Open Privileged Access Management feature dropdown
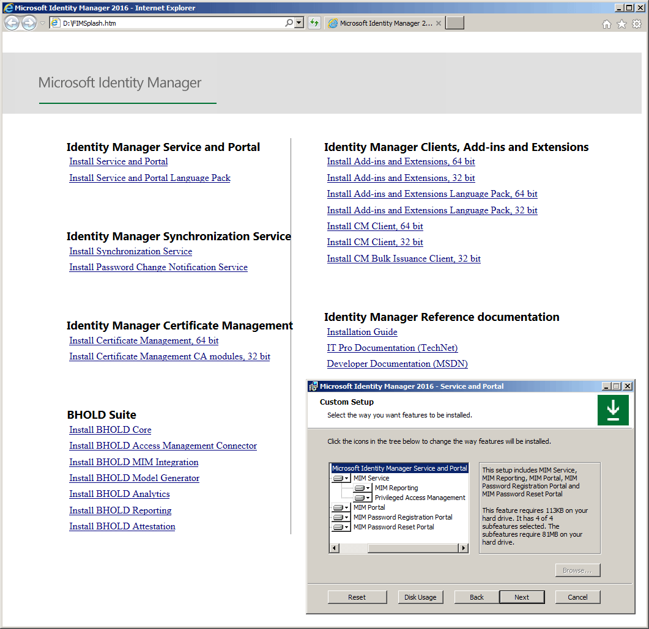This screenshot has width=649, height=629. coord(363,498)
